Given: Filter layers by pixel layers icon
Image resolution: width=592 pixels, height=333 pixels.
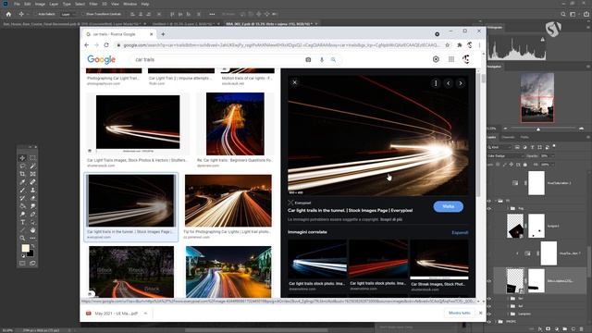Looking at the screenshot, I should pyautogui.click(x=517, y=147).
